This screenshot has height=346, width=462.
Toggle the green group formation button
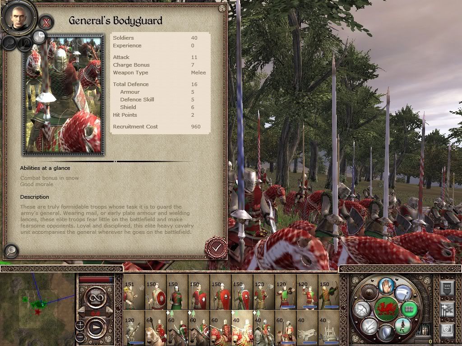click(x=409, y=309)
